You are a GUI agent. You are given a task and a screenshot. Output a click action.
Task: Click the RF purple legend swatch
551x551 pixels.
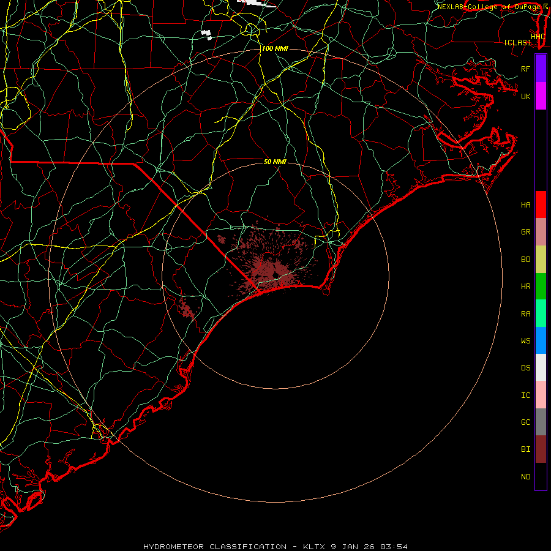pyautogui.click(x=541, y=69)
